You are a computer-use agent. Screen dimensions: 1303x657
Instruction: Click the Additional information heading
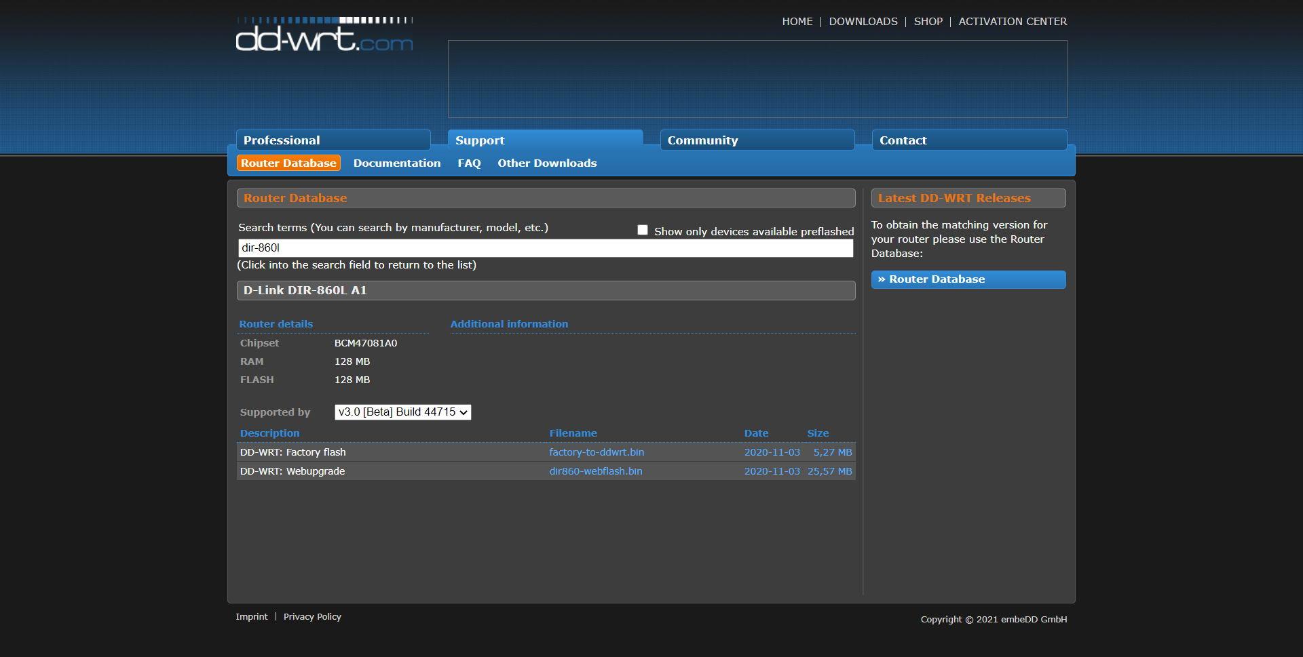[x=509, y=324]
